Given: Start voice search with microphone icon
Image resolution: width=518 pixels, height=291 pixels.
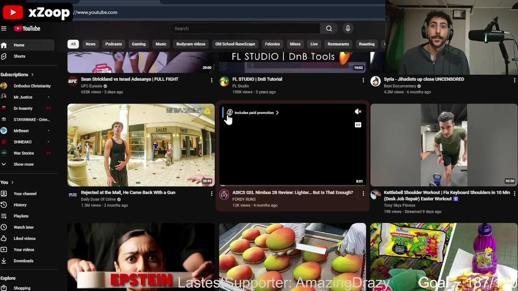Looking at the screenshot, I should click(x=348, y=28).
